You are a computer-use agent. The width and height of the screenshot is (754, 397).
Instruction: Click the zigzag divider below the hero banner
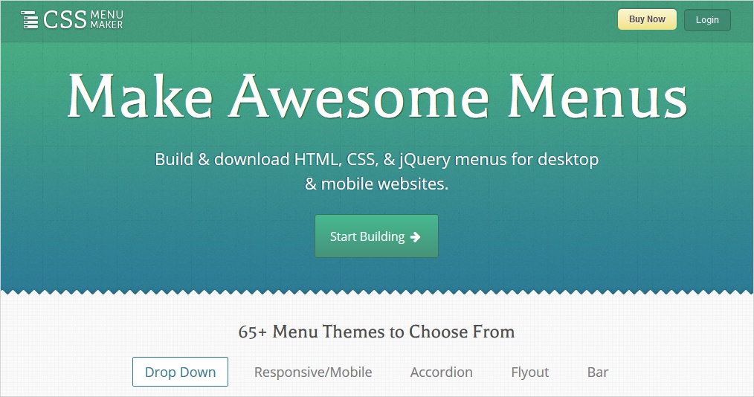point(376,291)
